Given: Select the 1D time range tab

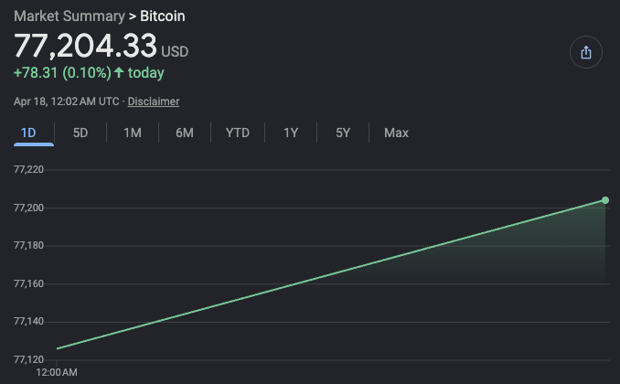Looking at the screenshot, I should pos(28,133).
